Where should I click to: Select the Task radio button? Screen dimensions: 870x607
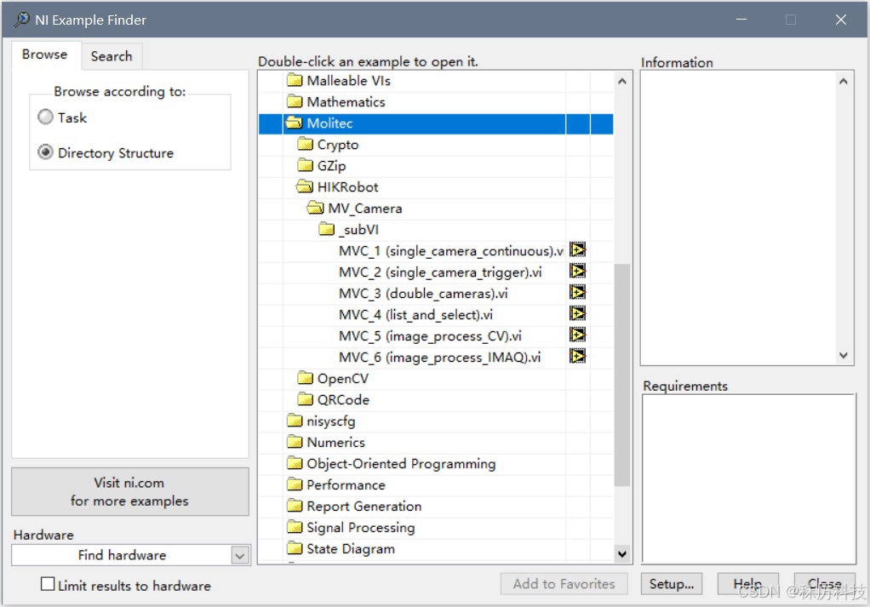point(45,117)
